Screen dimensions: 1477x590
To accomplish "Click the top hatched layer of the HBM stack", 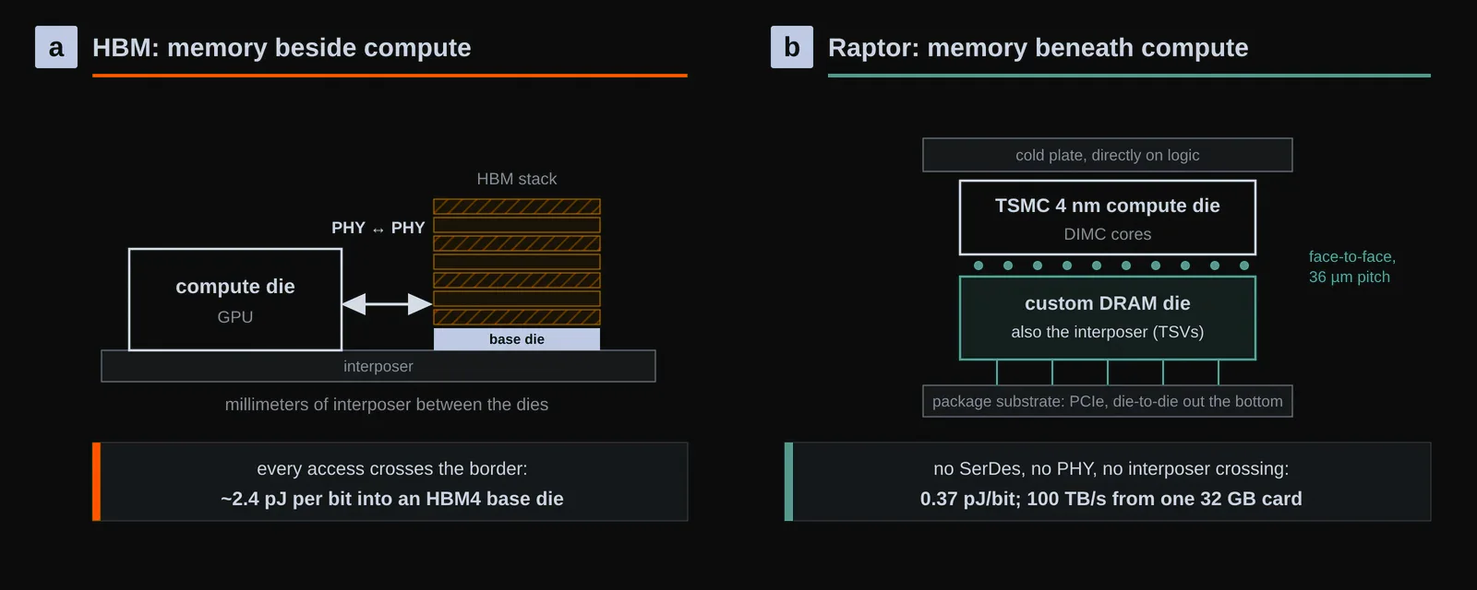I will click(x=517, y=206).
